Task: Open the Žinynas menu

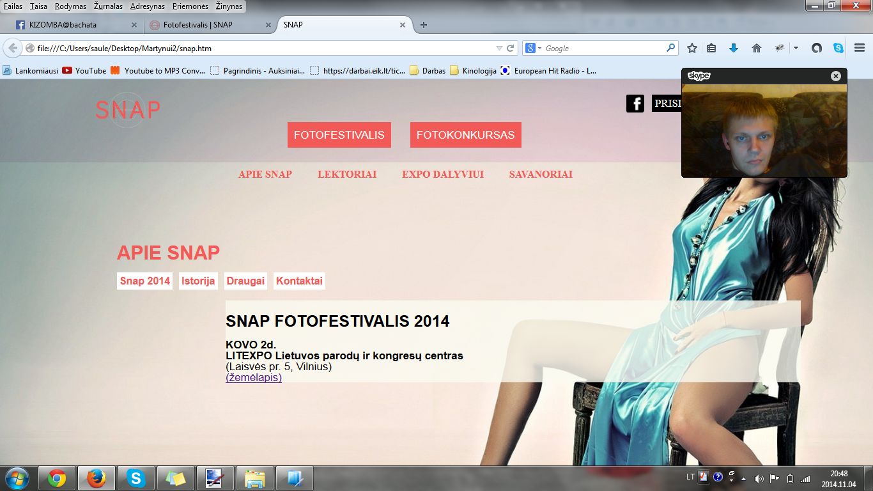Action: click(229, 6)
